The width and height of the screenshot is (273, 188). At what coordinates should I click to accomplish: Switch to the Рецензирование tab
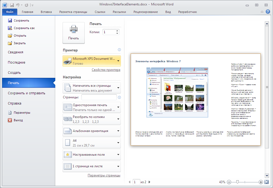point(146,12)
